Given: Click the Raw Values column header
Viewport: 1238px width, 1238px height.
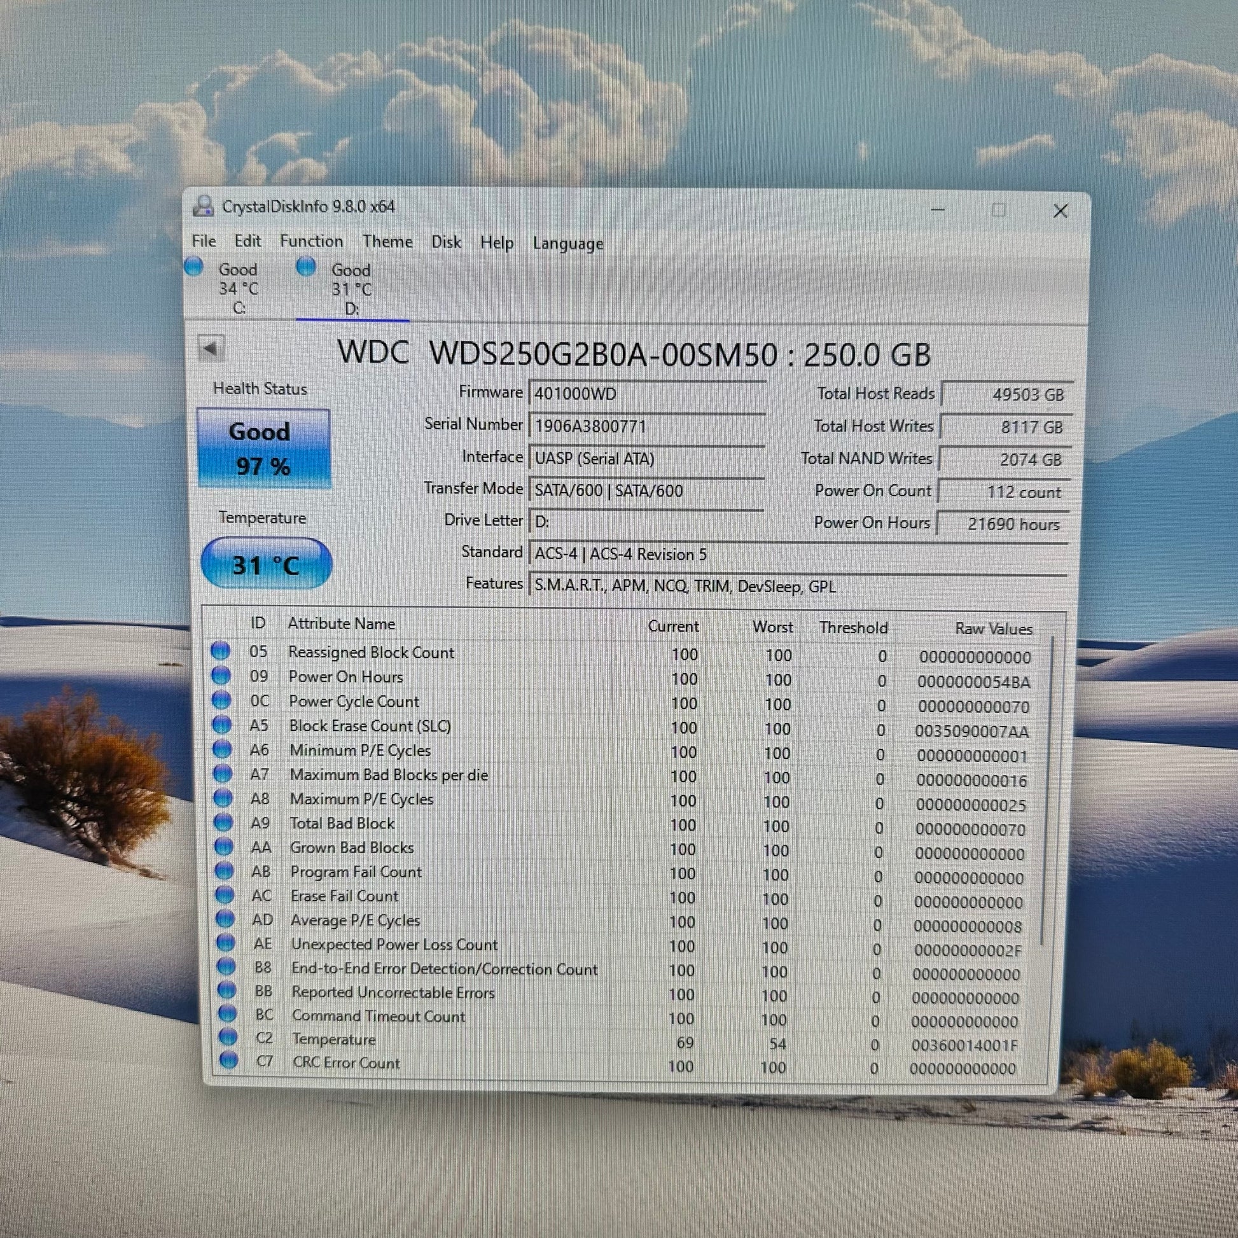Looking at the screenshot, I should [994, 629].
